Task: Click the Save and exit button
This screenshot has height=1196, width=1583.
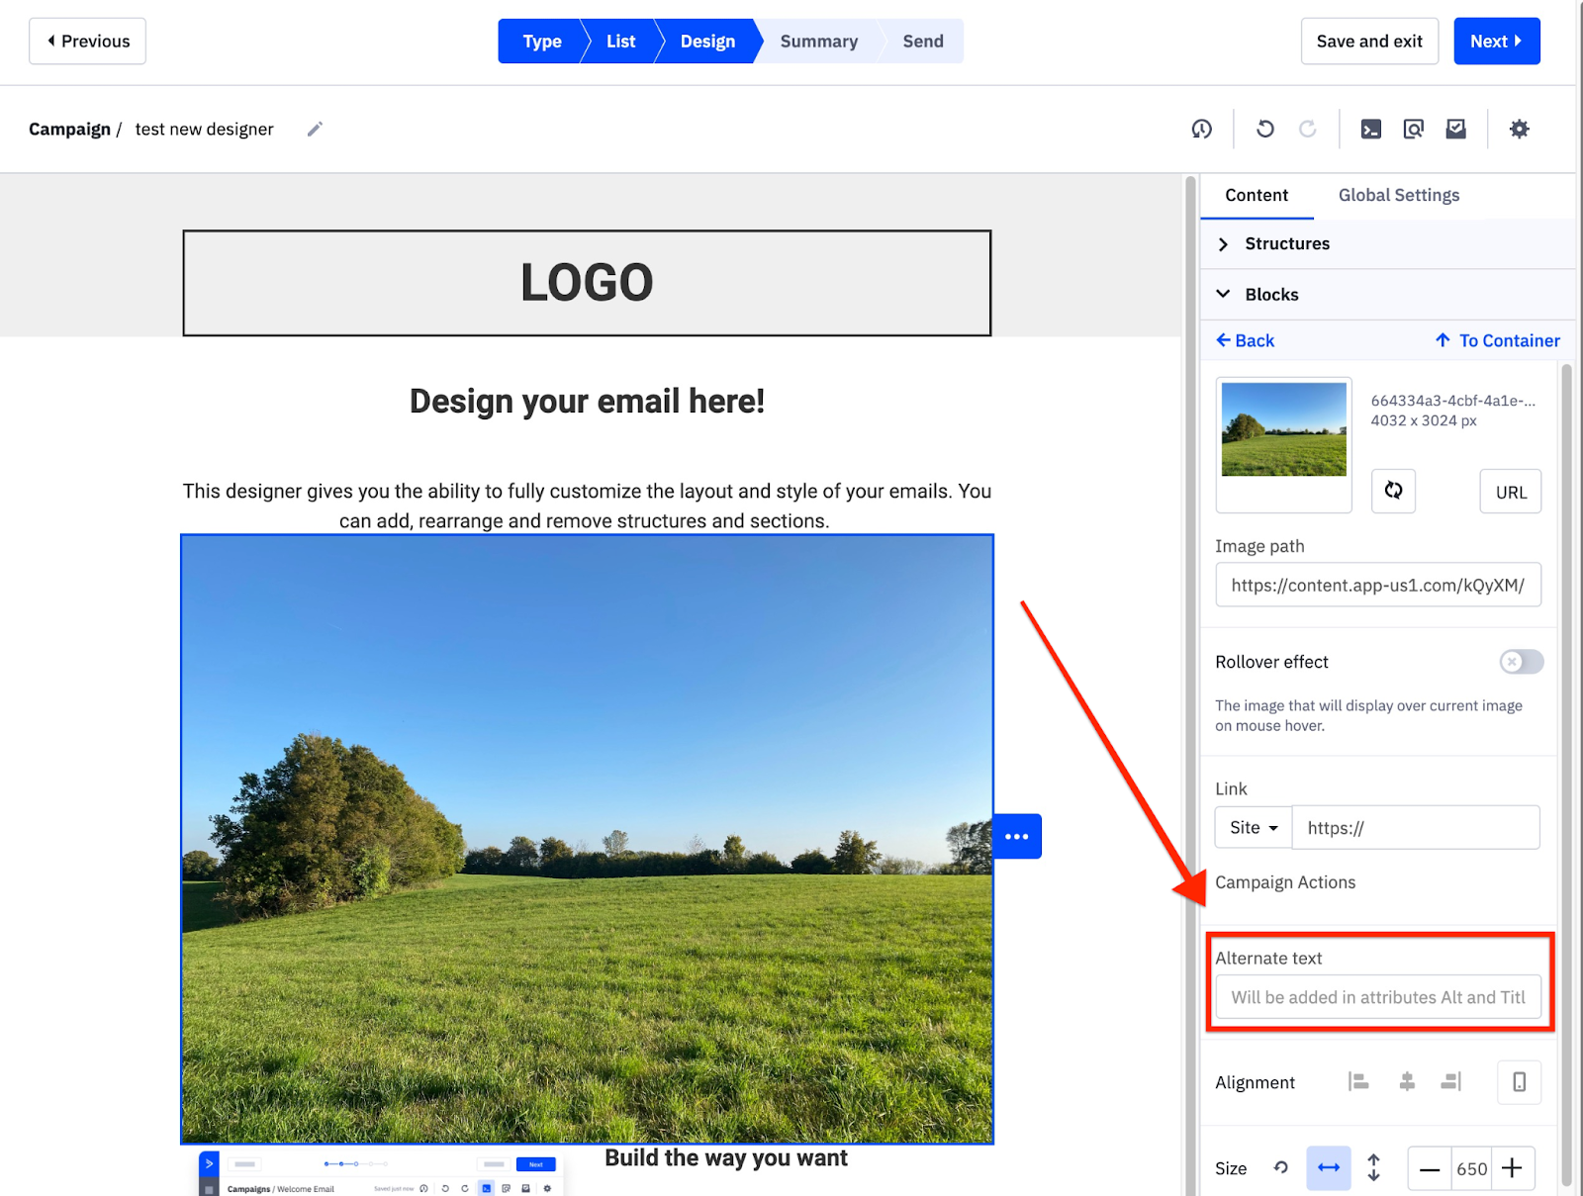Action: [1368, 42]
